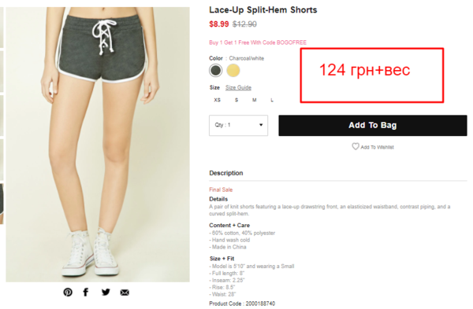
Task: Email product using envelope icon
Action: coord(125,292)
